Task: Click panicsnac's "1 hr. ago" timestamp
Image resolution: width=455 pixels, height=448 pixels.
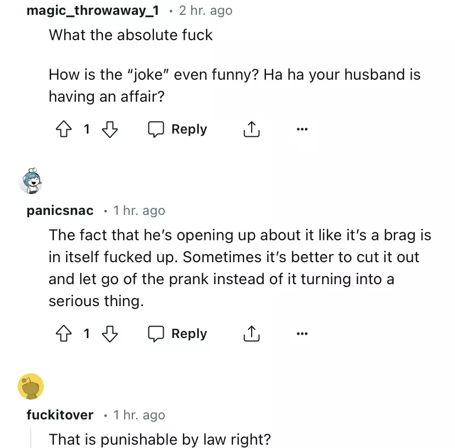Action: click(x=139, y=211)
